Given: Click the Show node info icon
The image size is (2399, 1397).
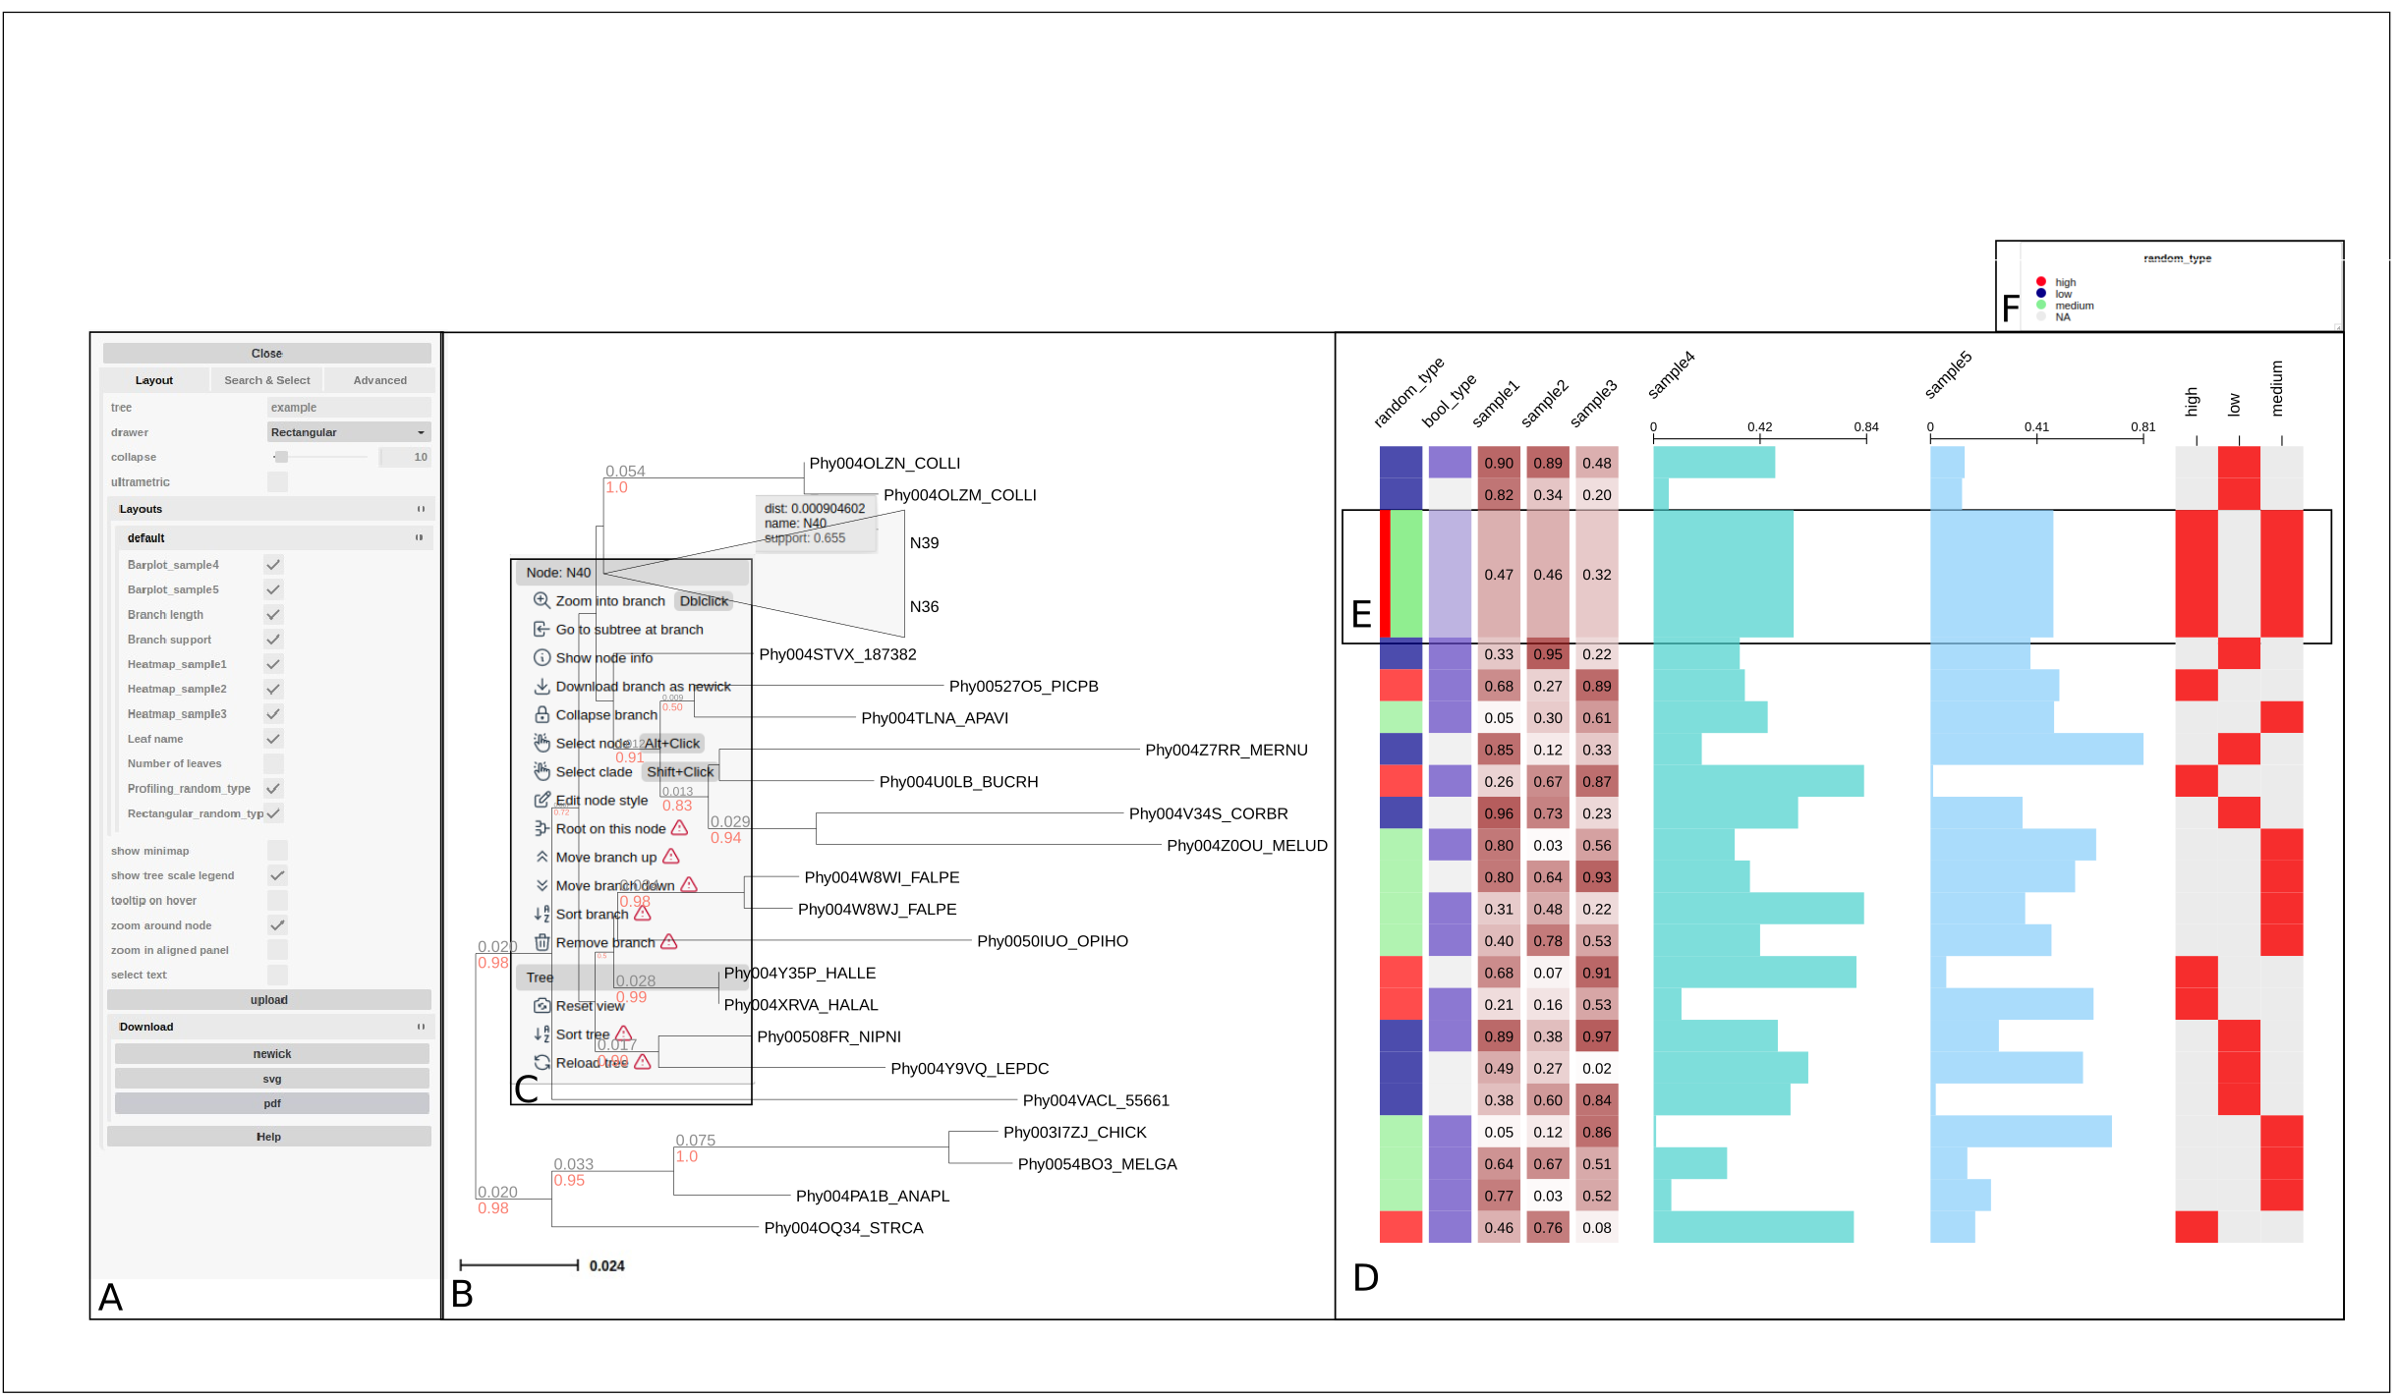Looking at the screenshot, I should (x=543, y=657).
